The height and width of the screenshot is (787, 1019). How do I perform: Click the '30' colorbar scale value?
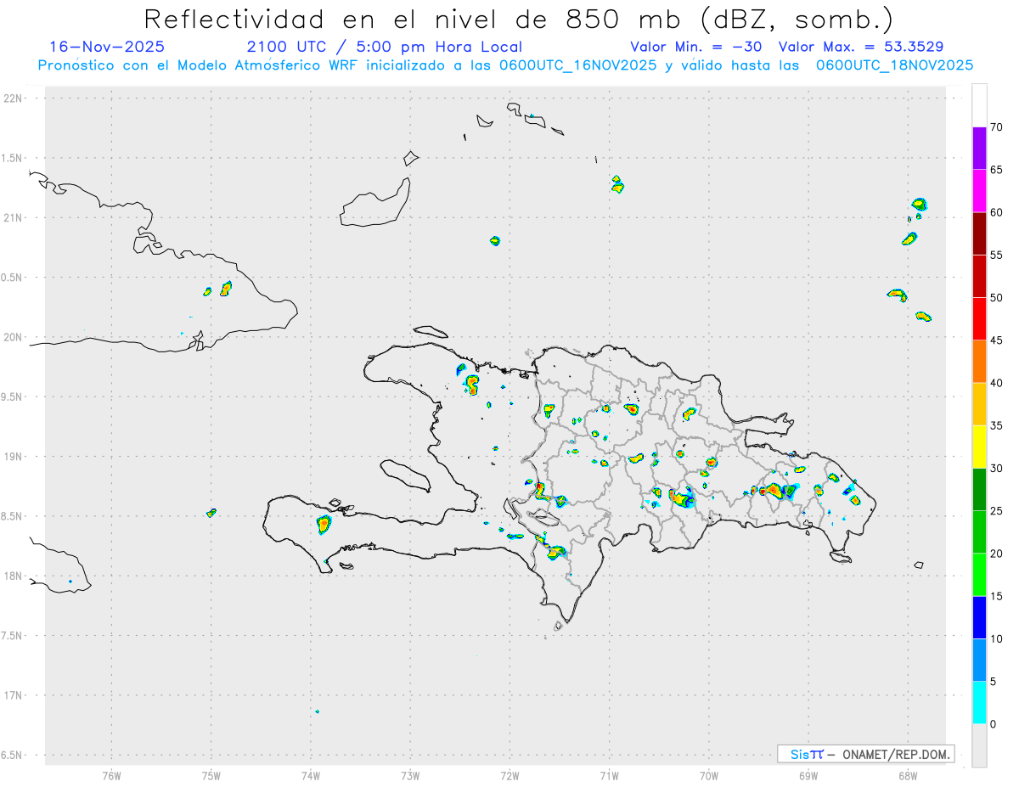tap(996, 469)
